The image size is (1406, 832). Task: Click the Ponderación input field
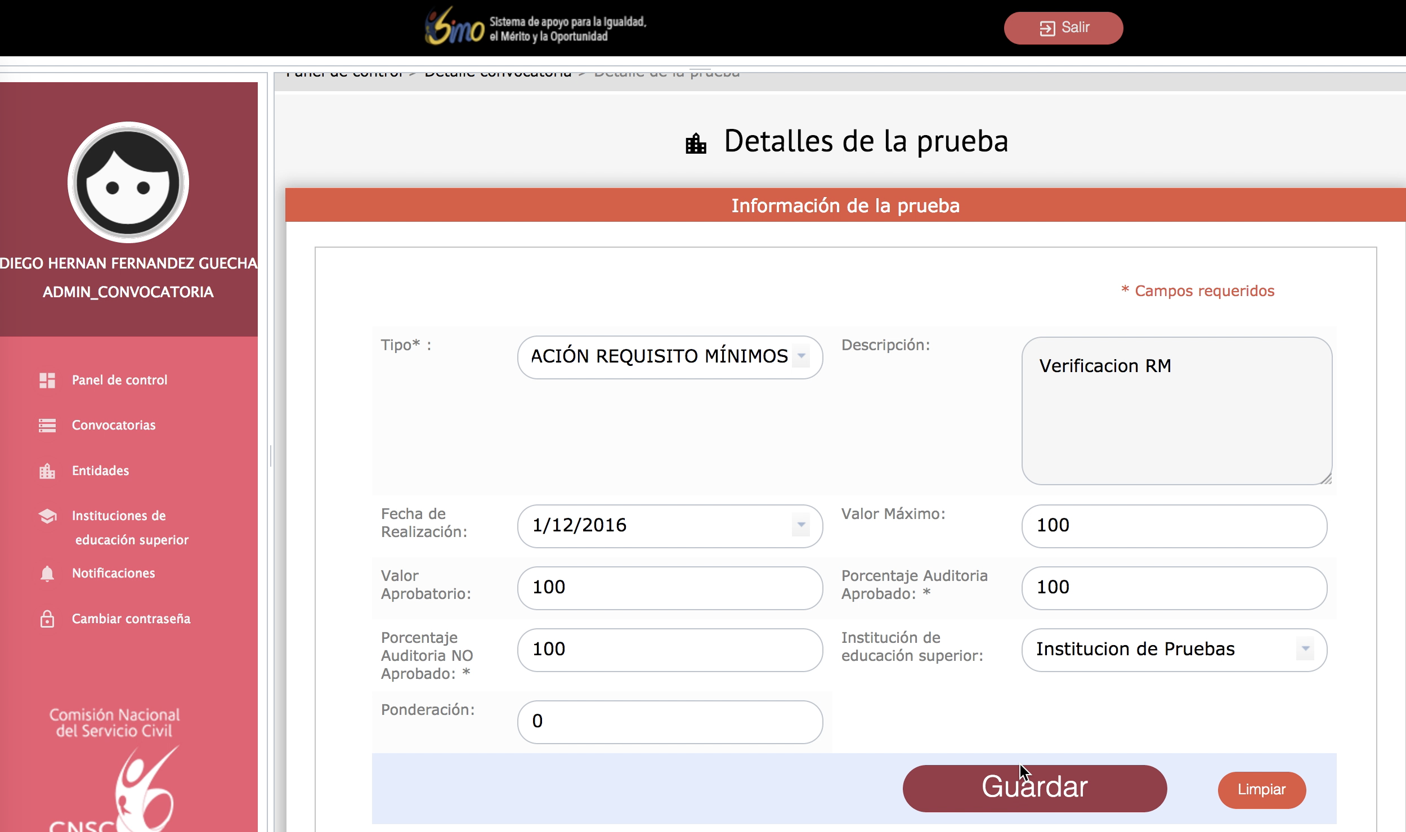click(670, 722)
